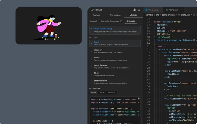The height and width of the screenshot is (124, 197).
Task: Click the '<Button' tag in editor
Action: tap(171, 108)
